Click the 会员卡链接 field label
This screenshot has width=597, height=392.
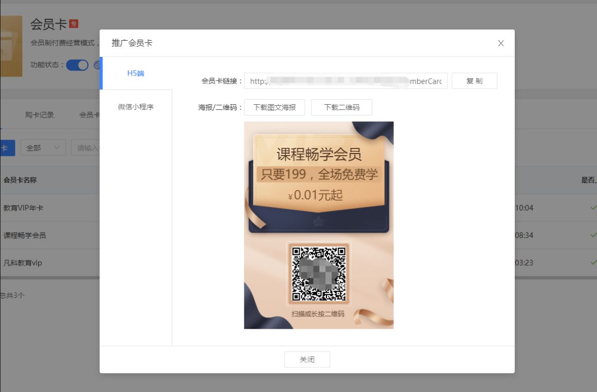coord(222,81)
